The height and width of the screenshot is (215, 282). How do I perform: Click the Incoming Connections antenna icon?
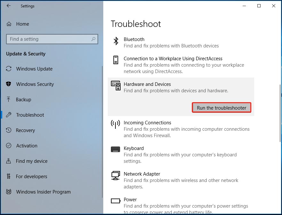coord(115,124)
